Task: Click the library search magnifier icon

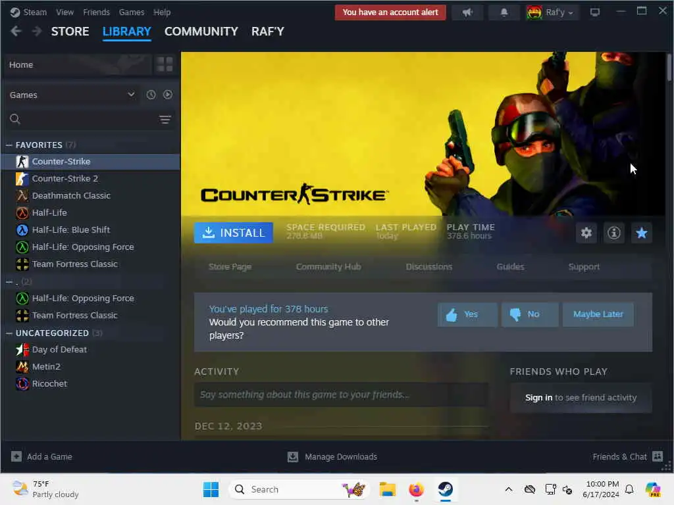Action: [15, 119]
